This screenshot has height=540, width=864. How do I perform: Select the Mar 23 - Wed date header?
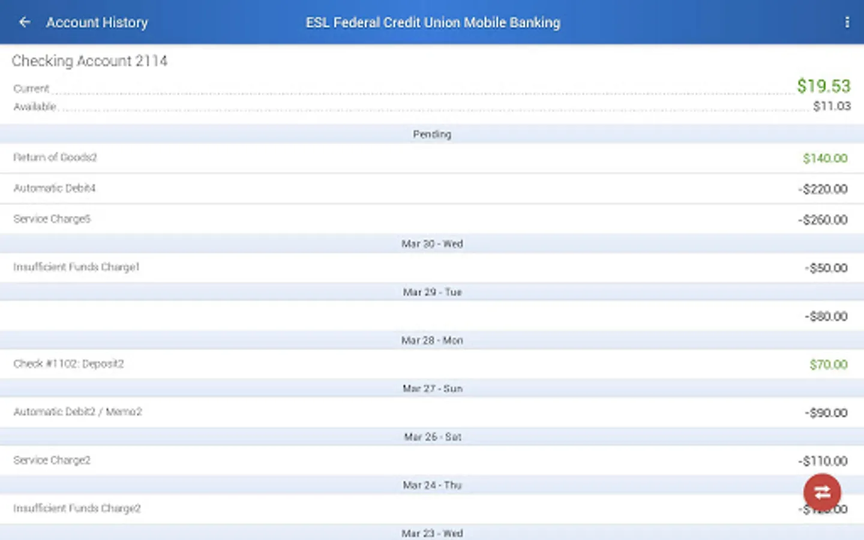[x=432, y=533]
